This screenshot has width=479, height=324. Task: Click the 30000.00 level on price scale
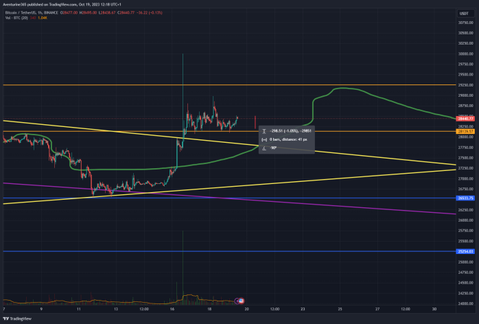(x=465, y=54)
